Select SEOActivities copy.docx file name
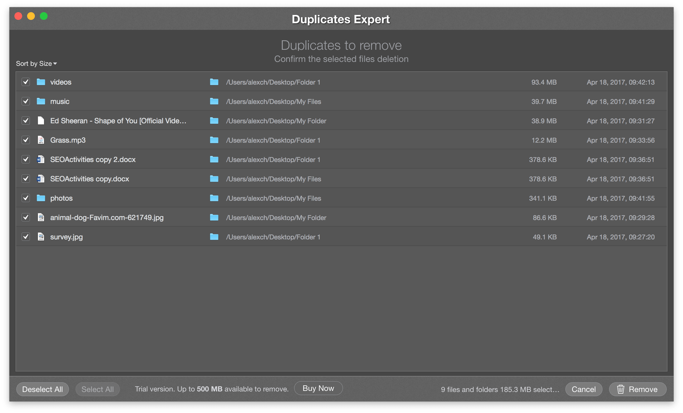This screenshot has width=683, height=413. click(x=90, y=179)
